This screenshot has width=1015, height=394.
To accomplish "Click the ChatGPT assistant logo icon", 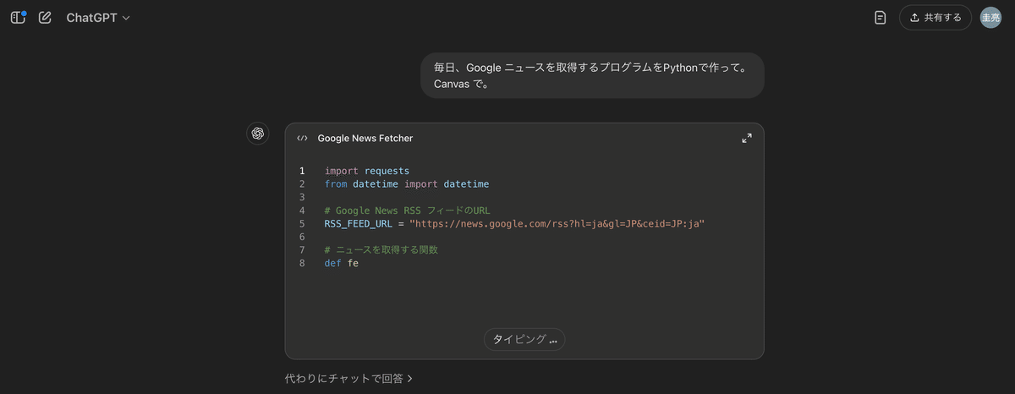I will pos(258,134).
